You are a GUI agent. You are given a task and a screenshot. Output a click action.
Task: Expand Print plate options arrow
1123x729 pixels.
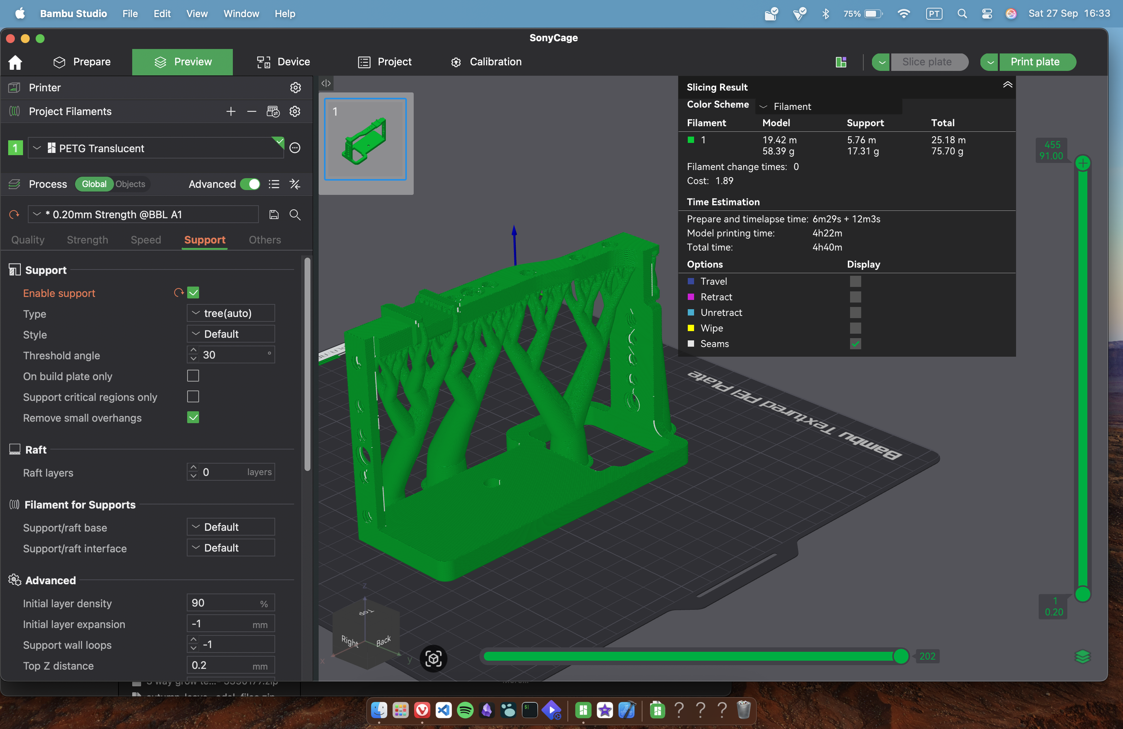click(990, 62)
